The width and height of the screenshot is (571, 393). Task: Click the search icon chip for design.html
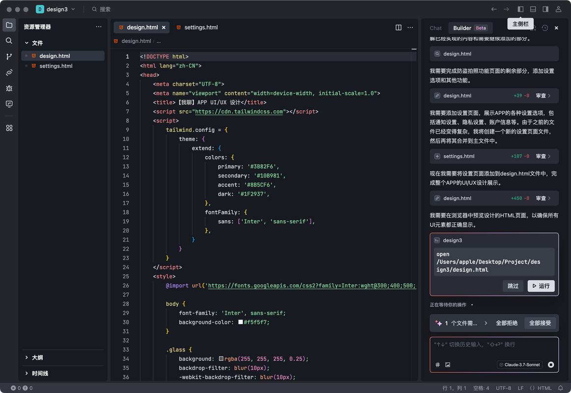click(437, 54)
